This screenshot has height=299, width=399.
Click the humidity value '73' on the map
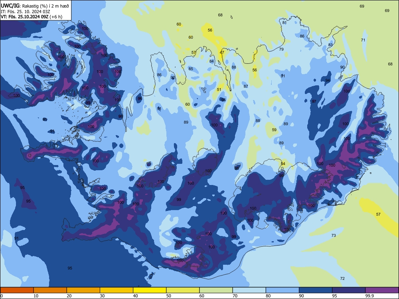[x=334, y=236]
